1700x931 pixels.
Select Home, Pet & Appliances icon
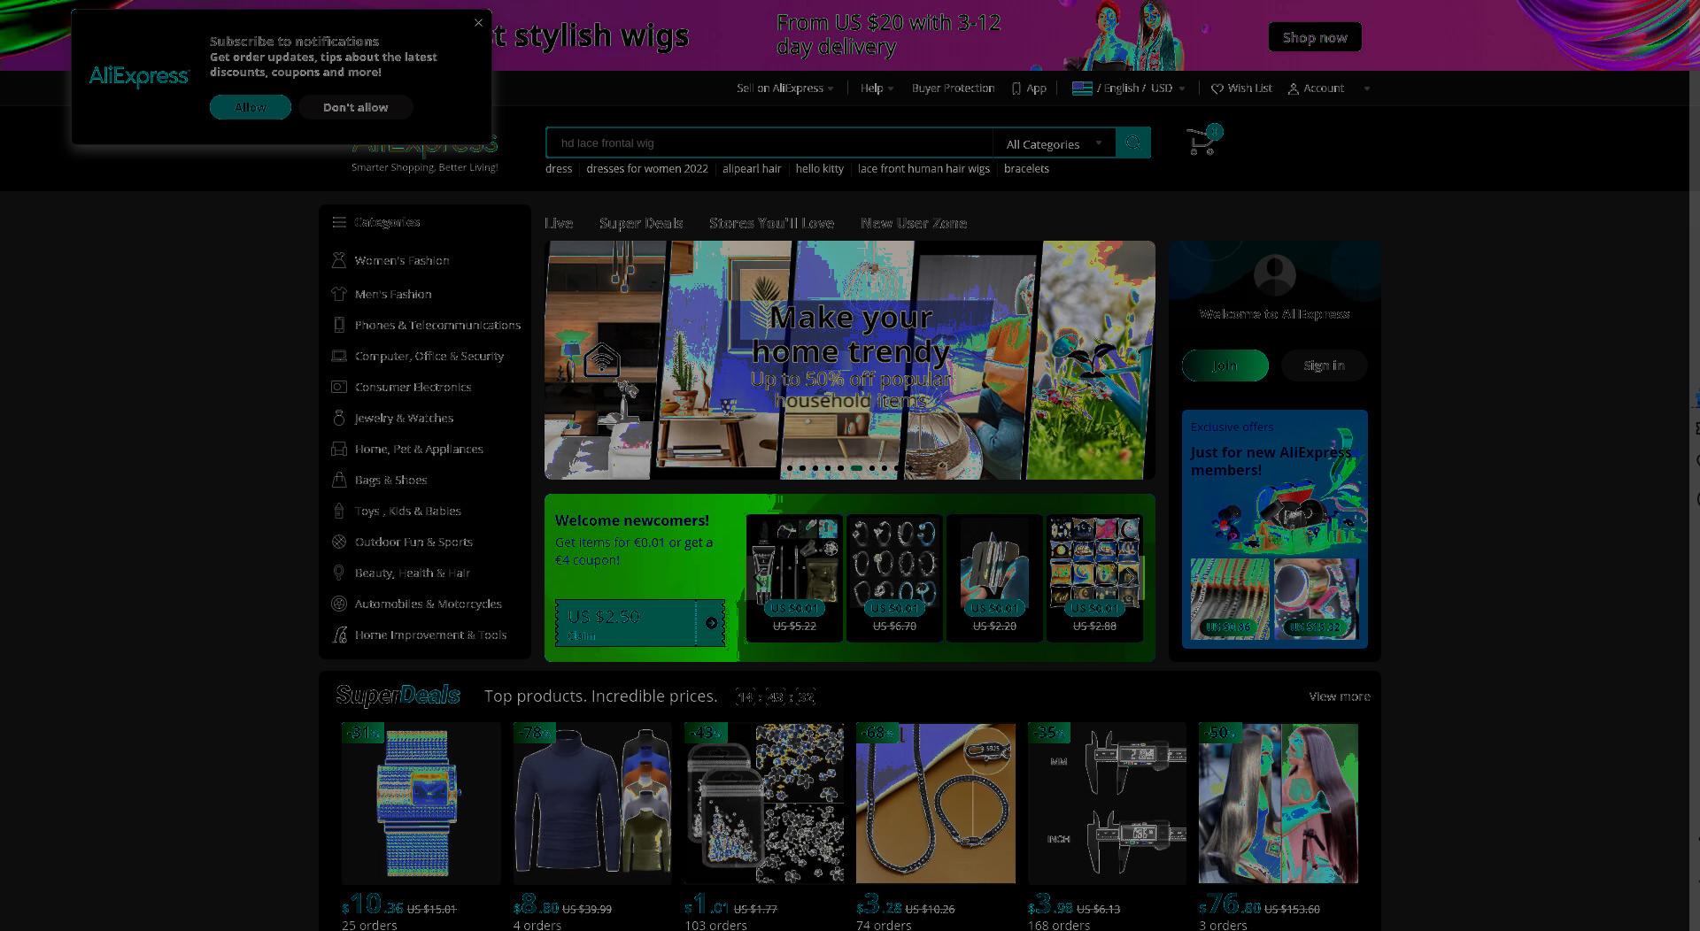(338, 449)
